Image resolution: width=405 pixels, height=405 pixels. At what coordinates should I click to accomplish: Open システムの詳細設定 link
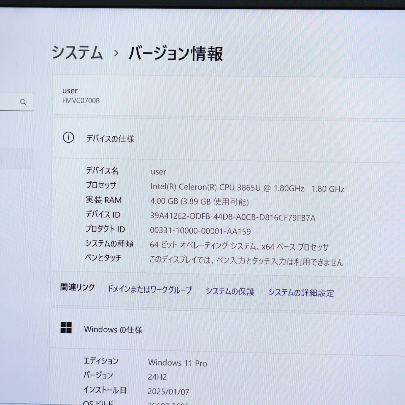301,293
